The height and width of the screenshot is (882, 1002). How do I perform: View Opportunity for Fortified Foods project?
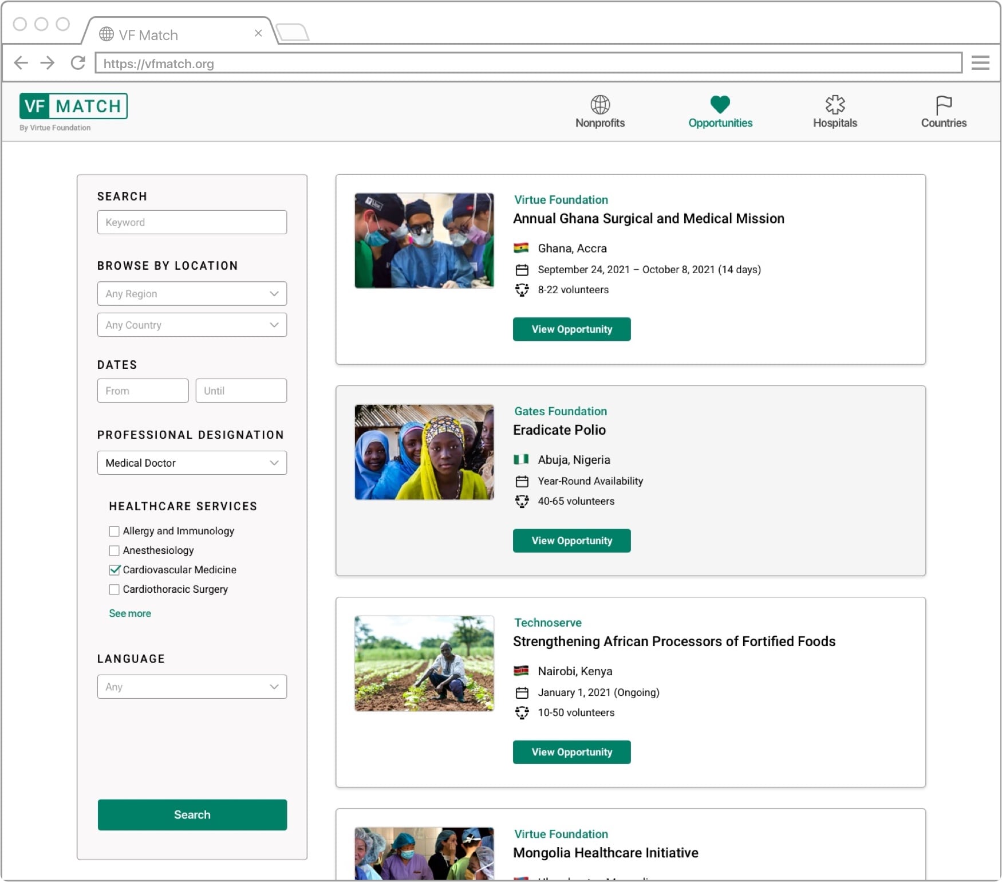pyautogui.click(x=571, y=752)
